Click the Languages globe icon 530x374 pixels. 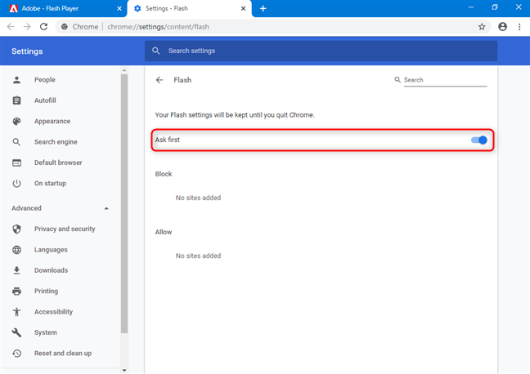coord(16,250)
